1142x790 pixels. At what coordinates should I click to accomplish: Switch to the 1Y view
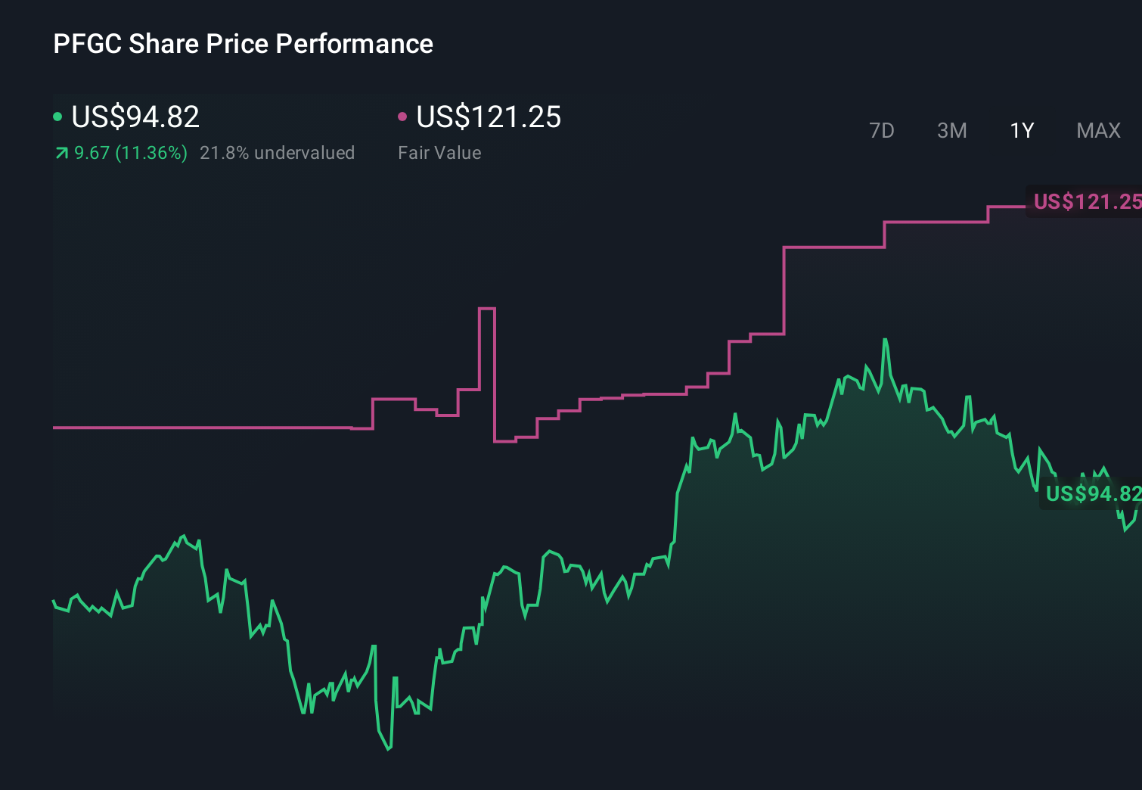[1021, 130]
